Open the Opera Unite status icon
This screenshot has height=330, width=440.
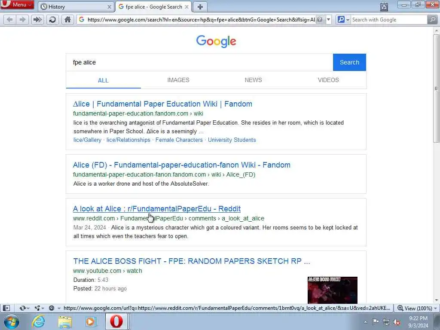[x=39, y=308]
